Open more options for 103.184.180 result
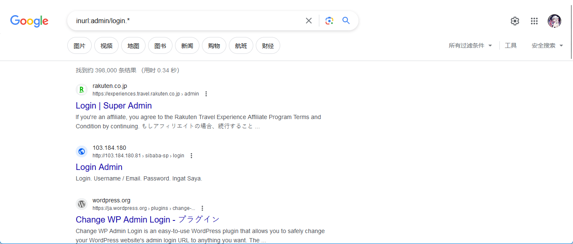Screen dimensions: 573x244 (x=191, y=156)
